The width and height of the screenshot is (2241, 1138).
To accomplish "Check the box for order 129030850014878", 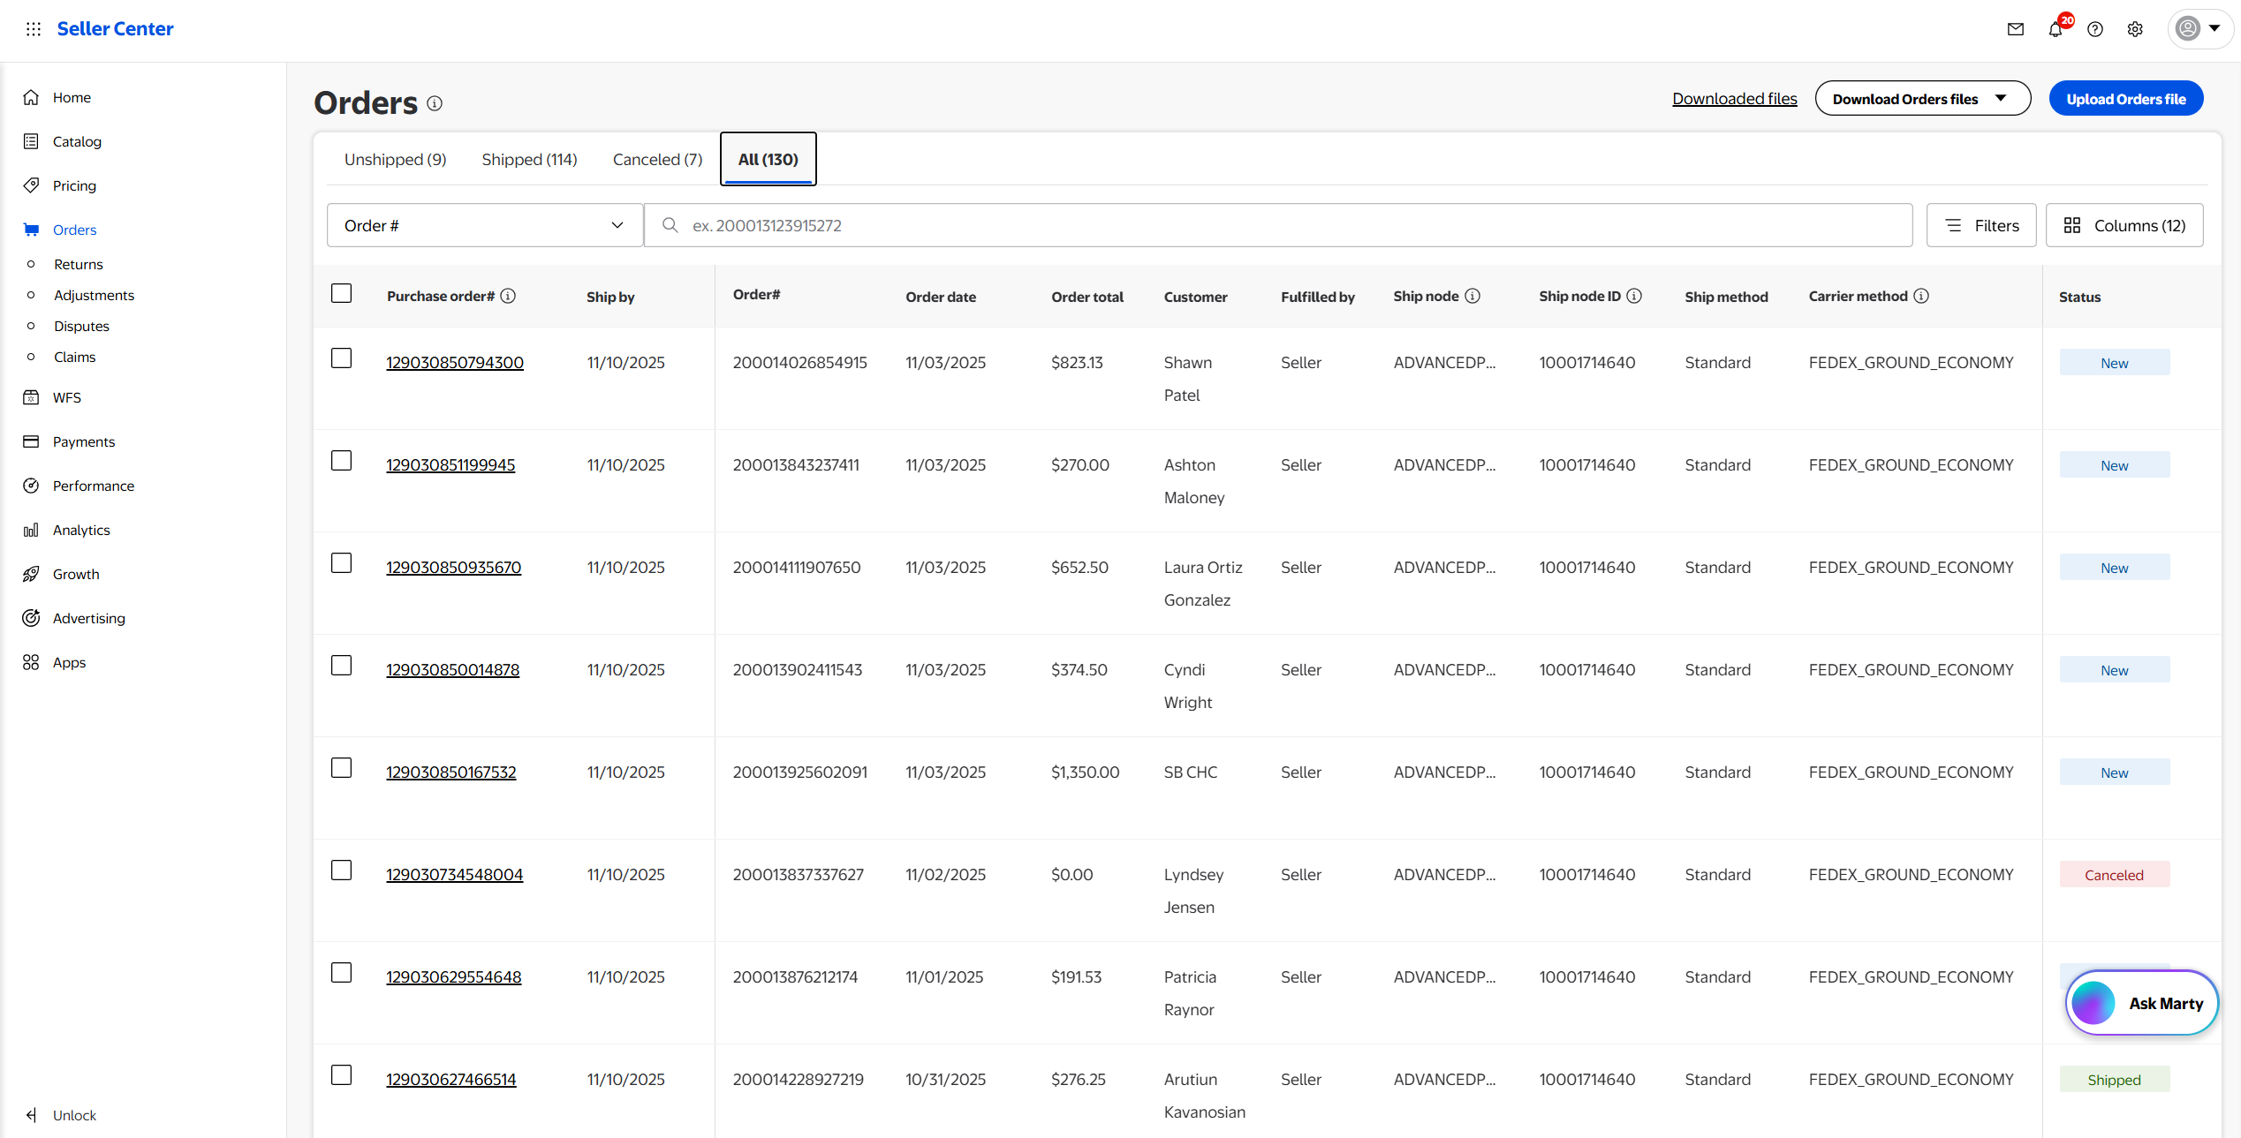I will pyautogui.click(x=342, y=666).
